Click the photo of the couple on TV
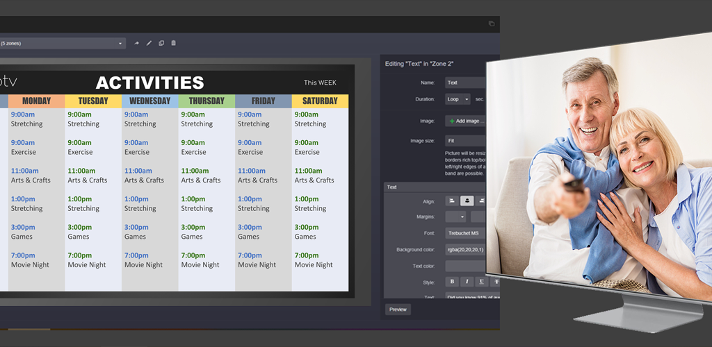The width and height of the screenshot is (712, 347). 599,168
